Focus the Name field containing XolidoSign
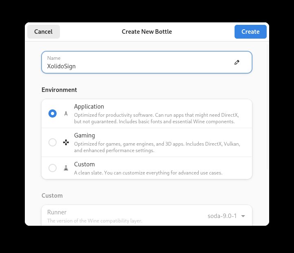Screen dimensions: 294x253 click(134, 66)
